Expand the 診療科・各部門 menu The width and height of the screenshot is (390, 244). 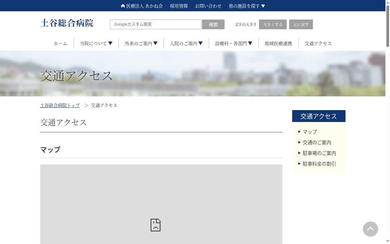point(234,43)
